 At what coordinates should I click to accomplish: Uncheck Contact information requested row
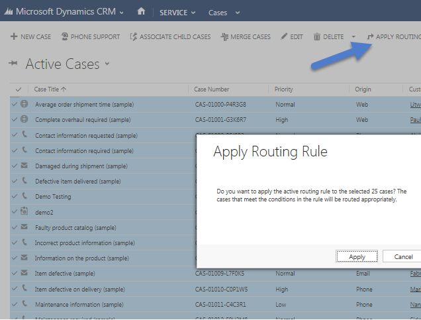[15, 135]
